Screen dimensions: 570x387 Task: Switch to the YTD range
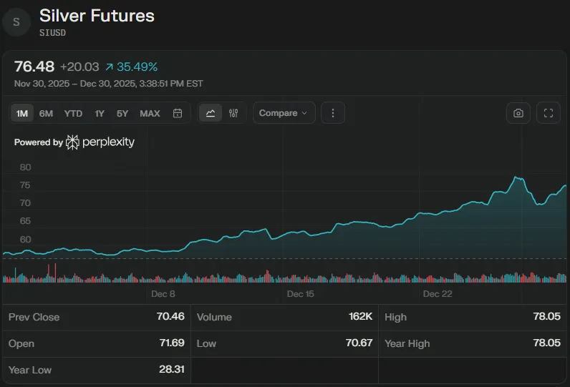[x=73, y=113]
